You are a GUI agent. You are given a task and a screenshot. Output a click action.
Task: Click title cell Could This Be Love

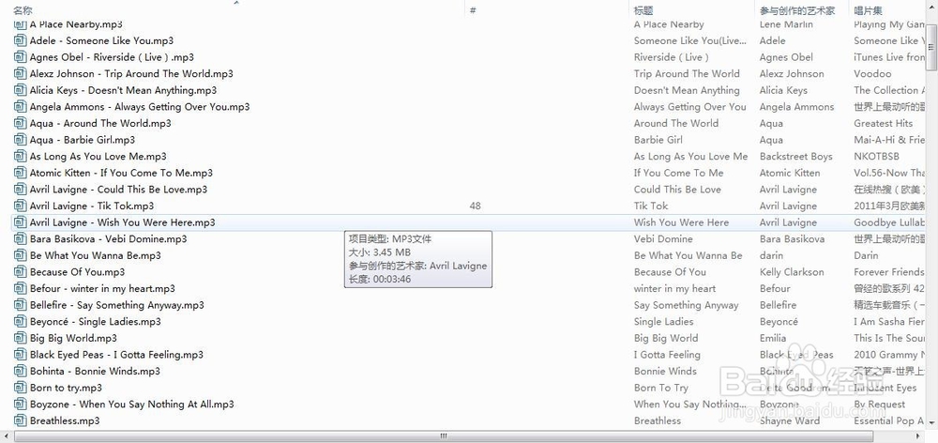(x=678, y=190)
